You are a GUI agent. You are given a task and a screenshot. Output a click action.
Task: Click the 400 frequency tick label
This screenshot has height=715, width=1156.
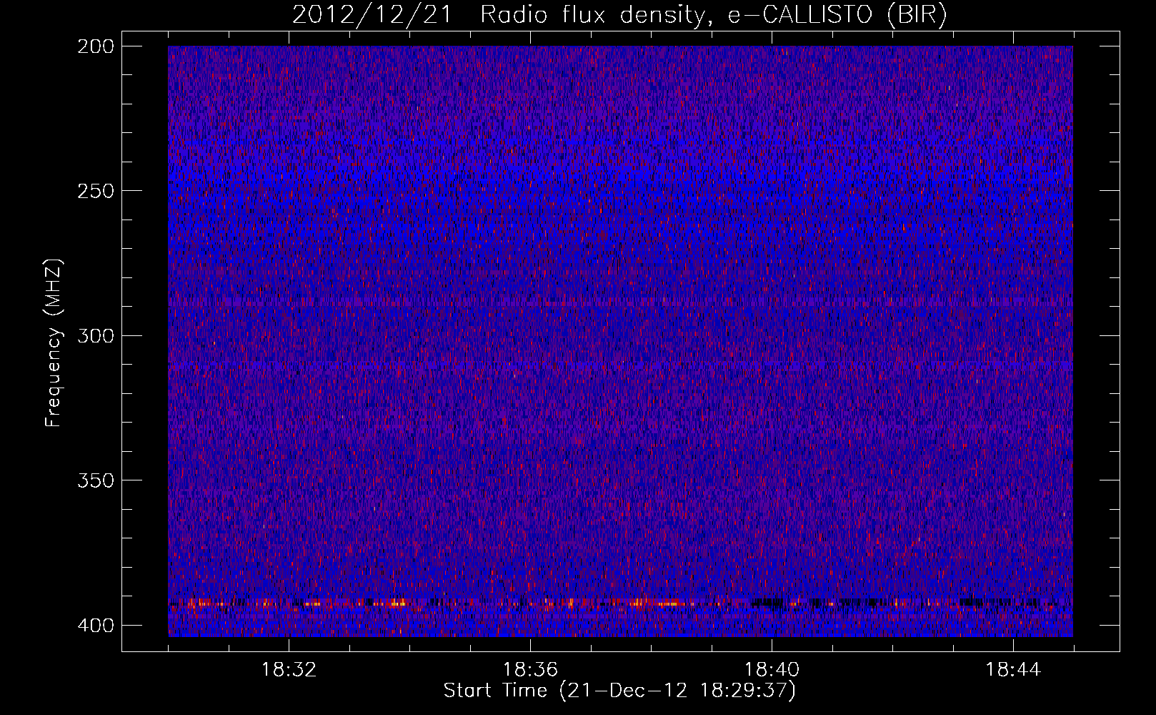(x=96, y=626)
